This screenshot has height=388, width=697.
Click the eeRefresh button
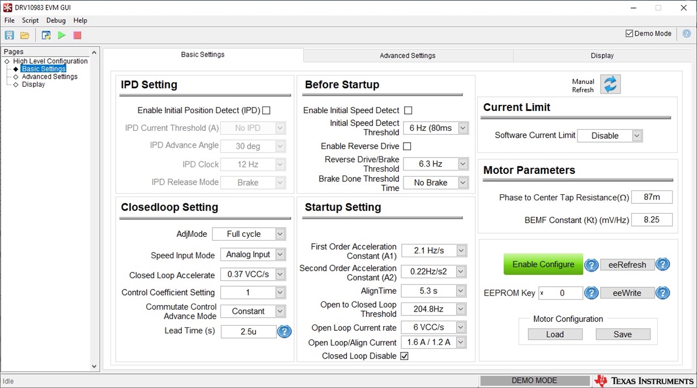627,265
